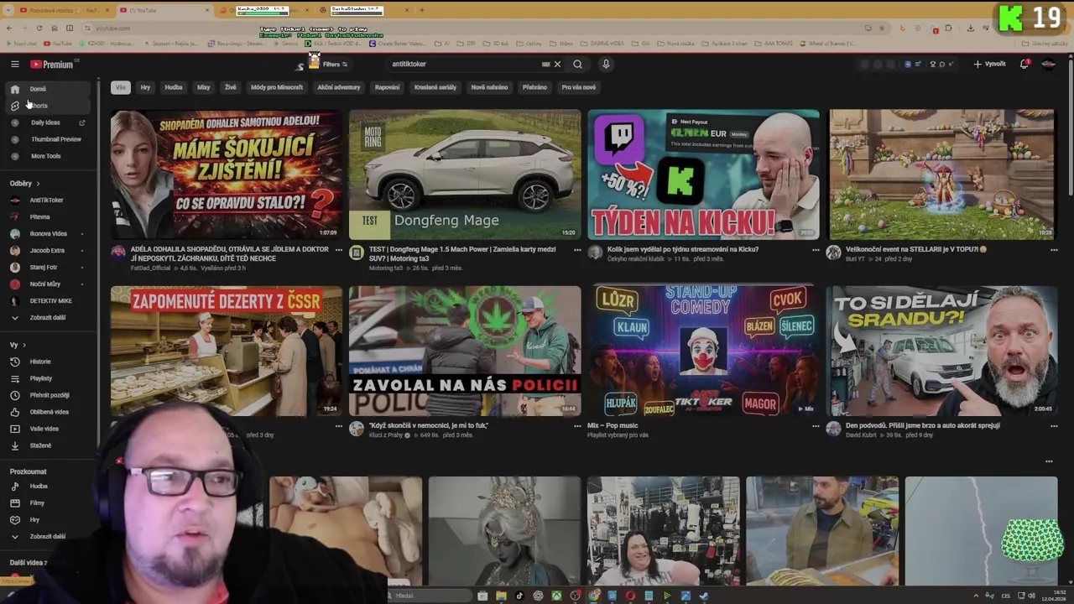Expand Zobrazit další under Prozkoumat

(x=47, y=536)
